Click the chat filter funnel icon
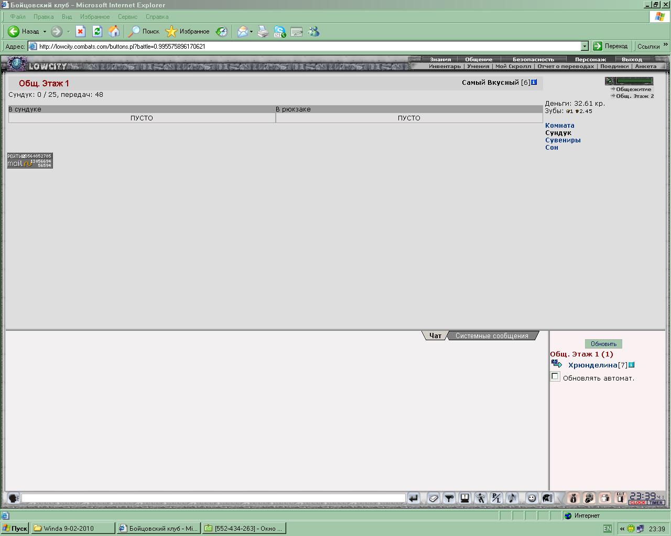Screen dimensions: 671x536 click(x=449, y=498)
